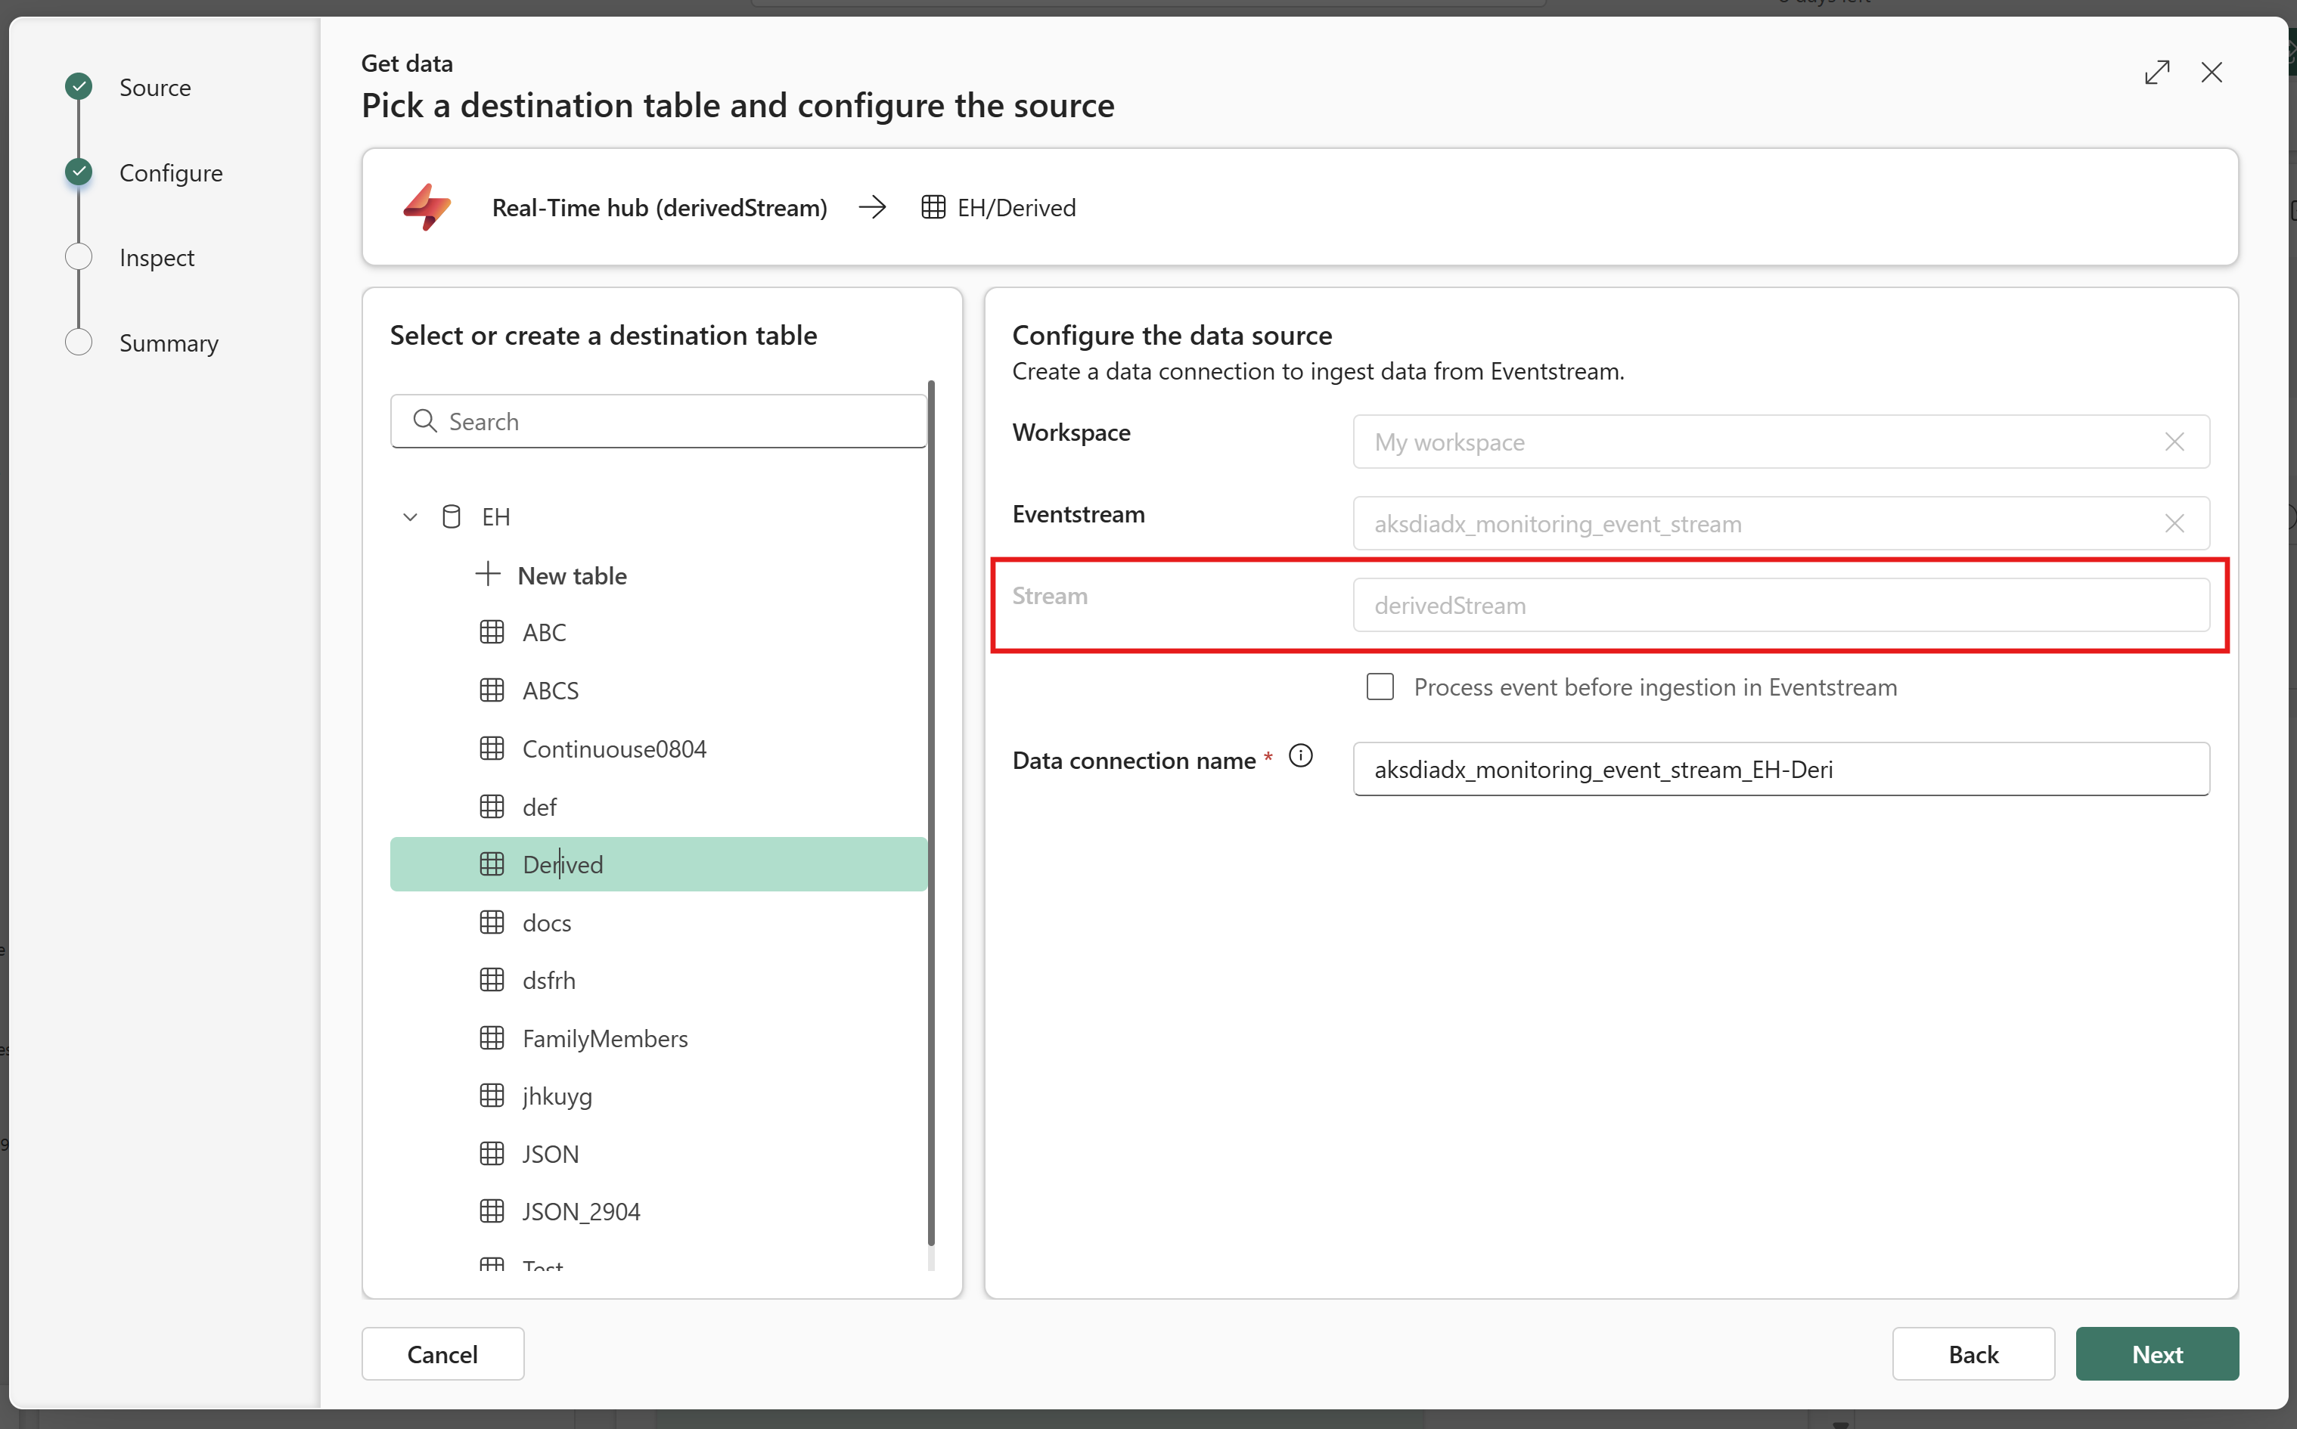Viewport: 2297px width, 1429px height.
Task: Click the EH/Derived table icon in header
Action: (933, 207)
